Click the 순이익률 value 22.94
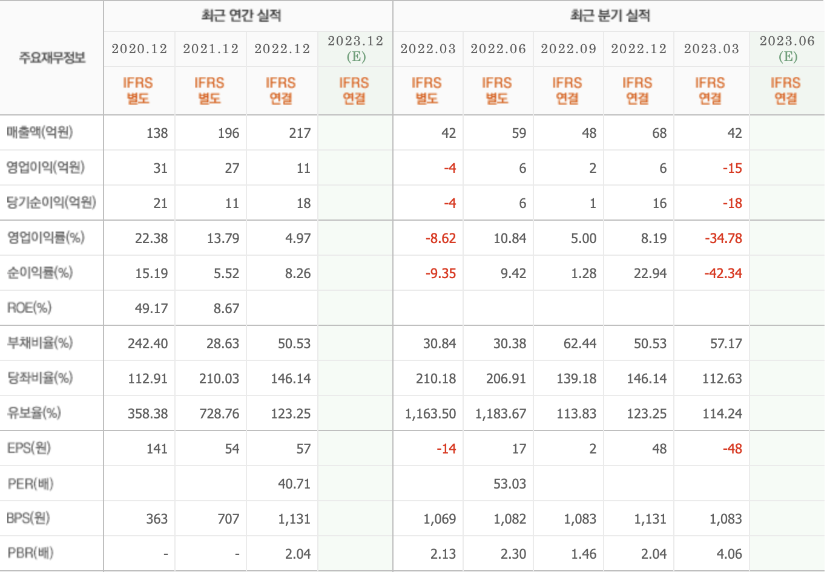 click(650, 273)
